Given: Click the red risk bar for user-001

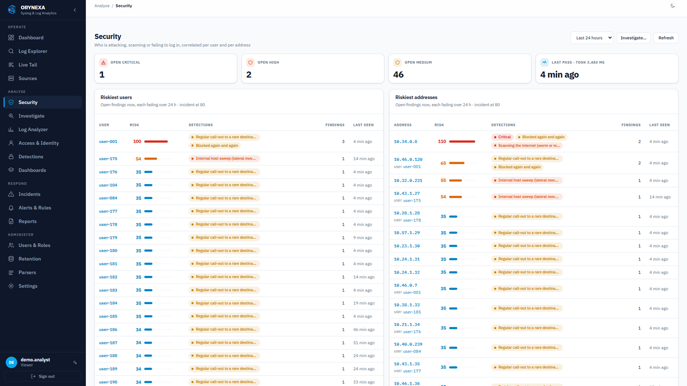Looking at the screenshot, I should pyautogui.click(x=156, y=142).
